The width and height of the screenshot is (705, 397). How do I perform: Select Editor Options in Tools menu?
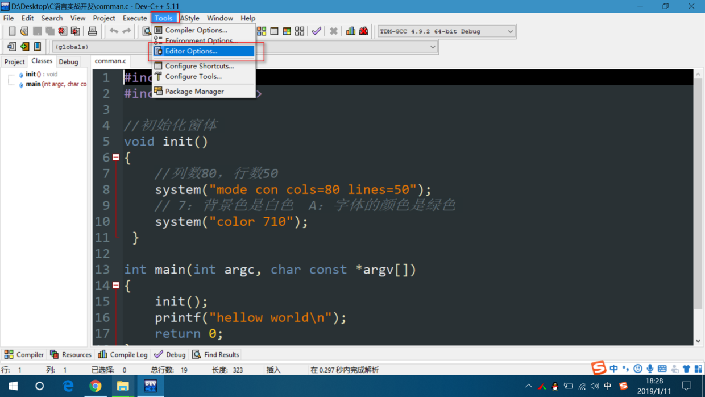[204, 51]
